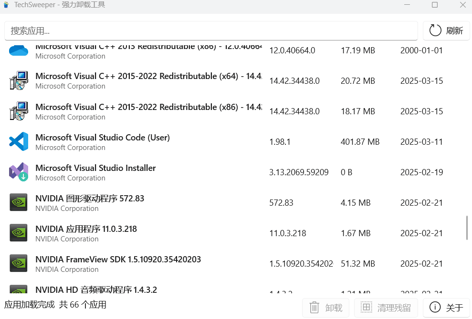
Task: Select Microsoft Visual C++ 2015-2022 Redistributable (x86) name
Action: [x=149, y=107]
